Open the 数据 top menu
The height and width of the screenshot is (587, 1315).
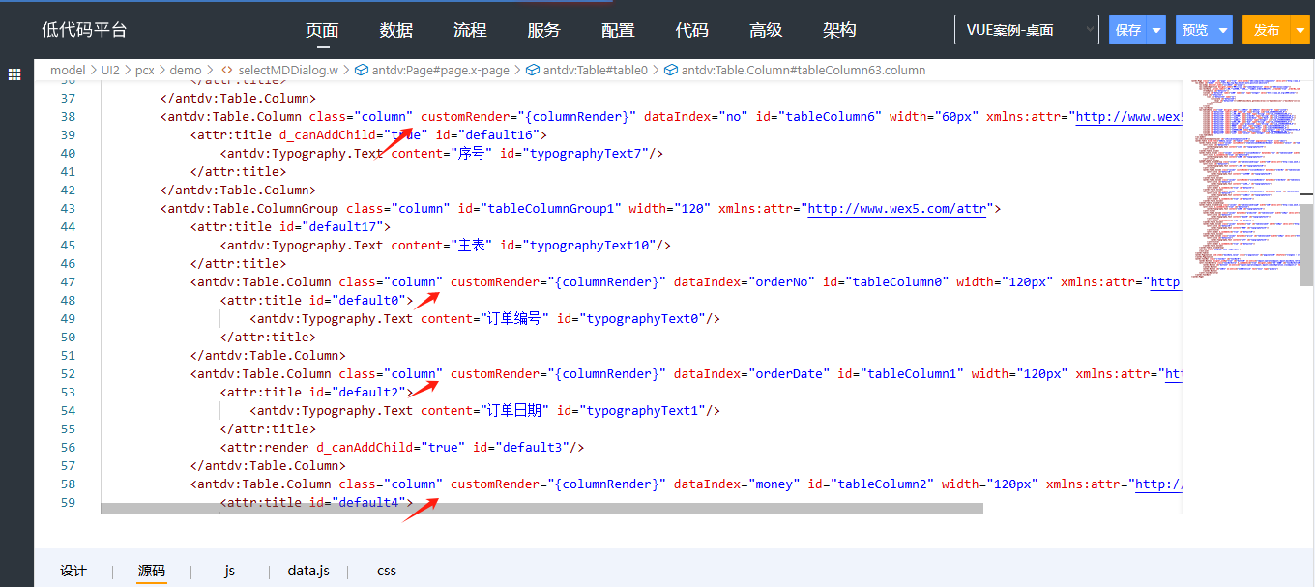pyautogui.click(x=396, y=30)
